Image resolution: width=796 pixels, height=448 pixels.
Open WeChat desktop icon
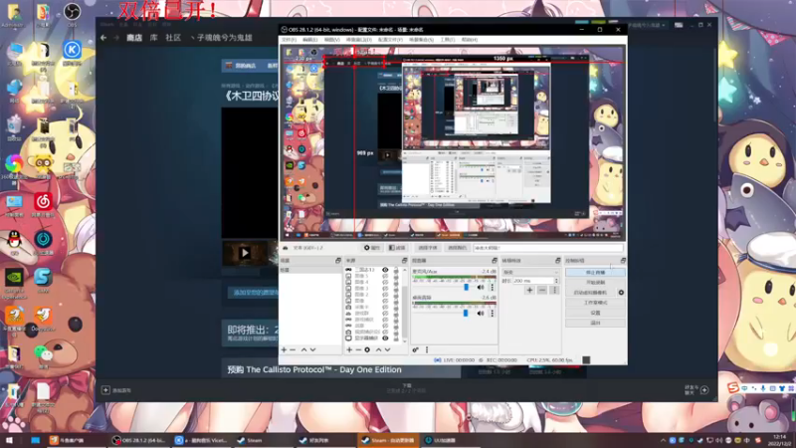43,354
